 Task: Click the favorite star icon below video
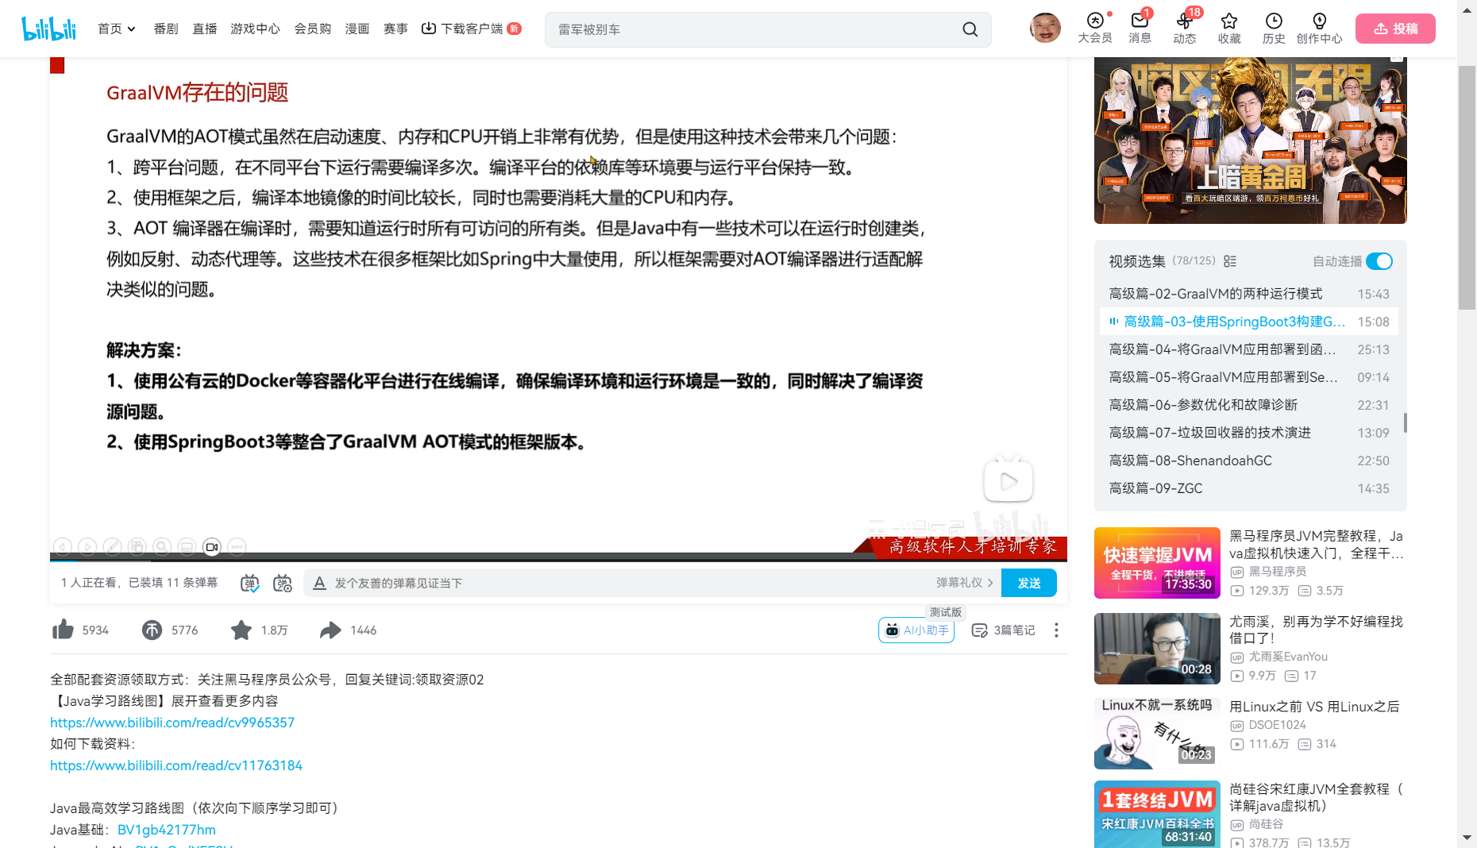[x=241, y=630]
